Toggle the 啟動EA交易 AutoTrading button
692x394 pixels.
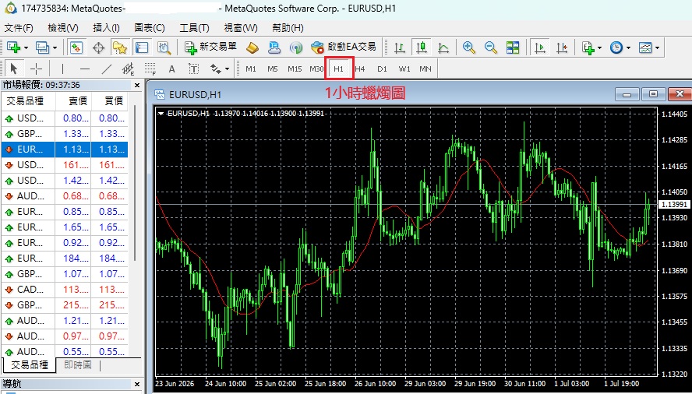(x=343, y=47)
